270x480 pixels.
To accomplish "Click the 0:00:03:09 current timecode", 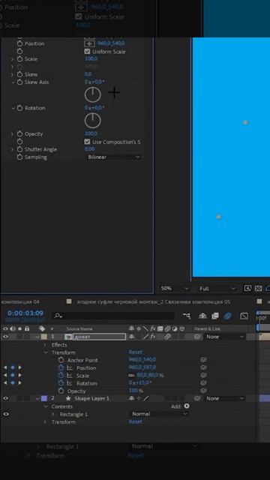I will pyautogui.click(x=25, y=313).
